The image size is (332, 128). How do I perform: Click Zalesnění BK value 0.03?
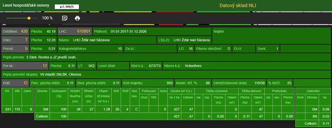click(325, 117)
